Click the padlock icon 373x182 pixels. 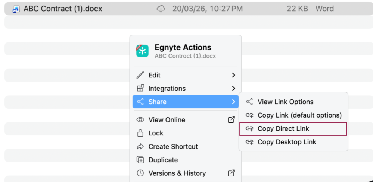click(140, 133)
